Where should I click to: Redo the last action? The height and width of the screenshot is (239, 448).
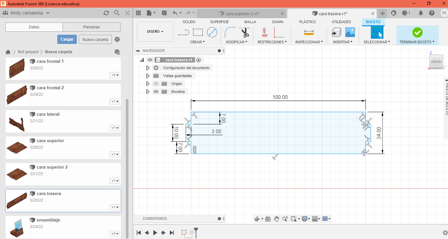[x=188, y=13]
